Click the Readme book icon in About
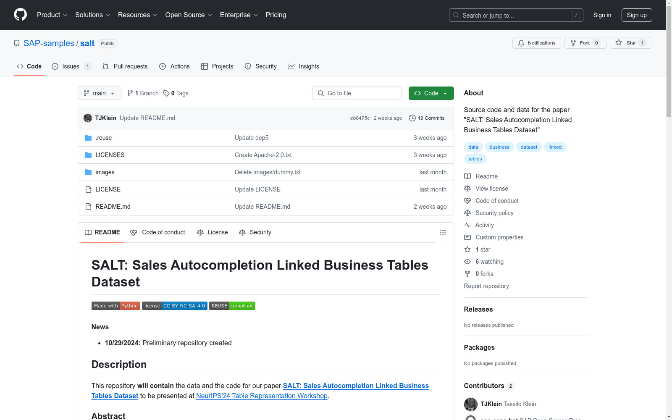Viewport: 672px width, 420px height. pyautogui.click(x=467, y=176)
